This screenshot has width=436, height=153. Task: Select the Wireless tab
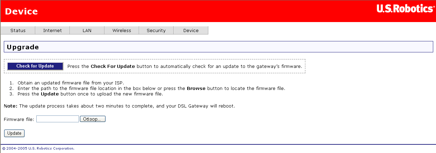click(x=122, y=30)
